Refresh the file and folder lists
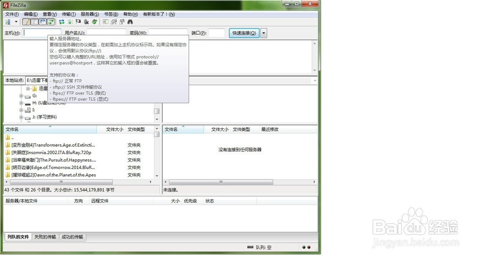 (62, 22)
